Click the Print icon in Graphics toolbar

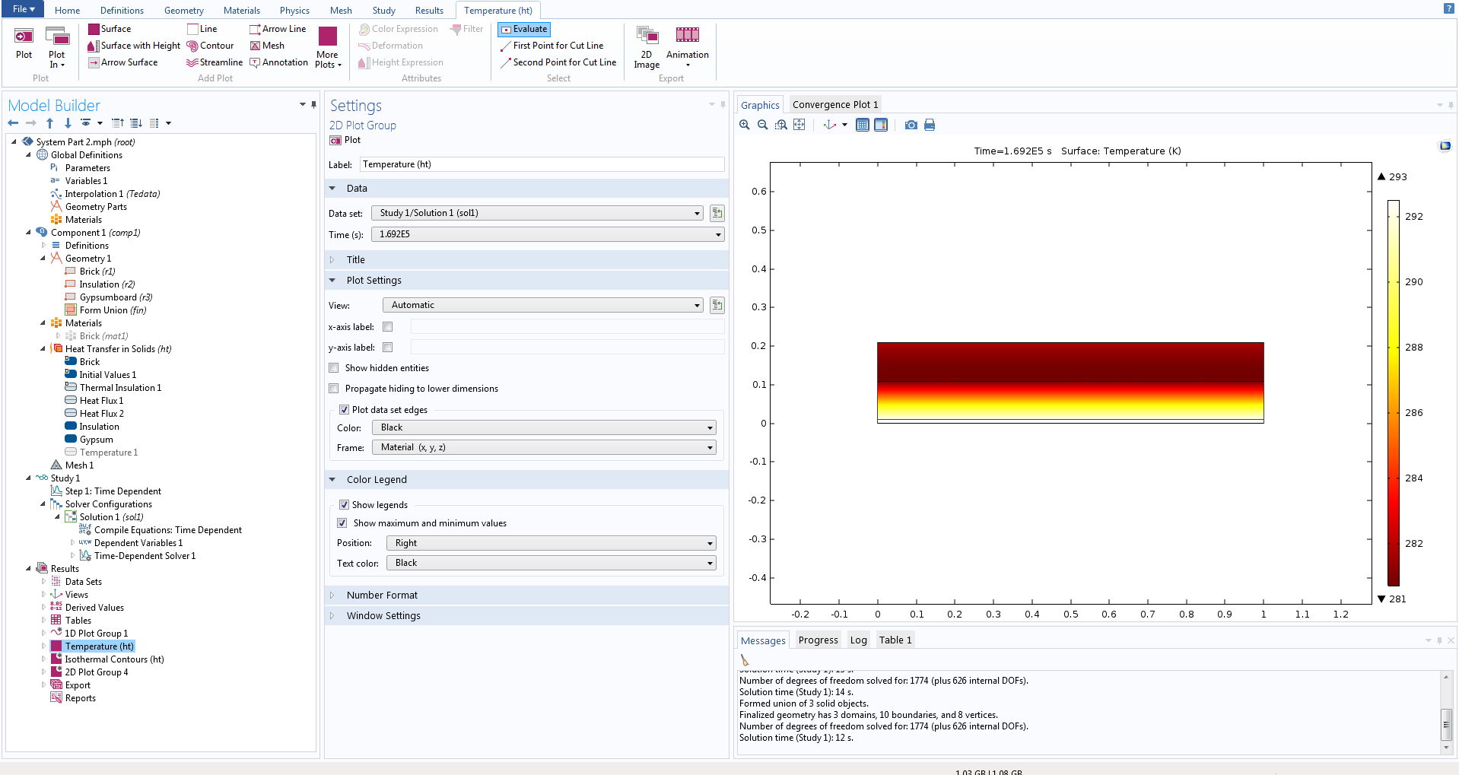(x=929, y=125)
